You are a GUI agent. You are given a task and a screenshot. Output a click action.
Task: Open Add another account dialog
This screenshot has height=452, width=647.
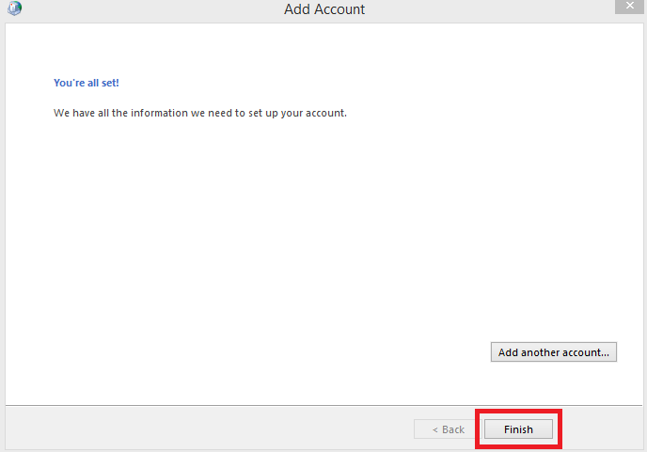553,352
